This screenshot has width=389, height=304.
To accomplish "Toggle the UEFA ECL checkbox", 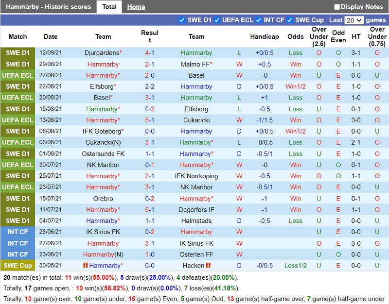I will pyautogui.click(x=217, y=20).
